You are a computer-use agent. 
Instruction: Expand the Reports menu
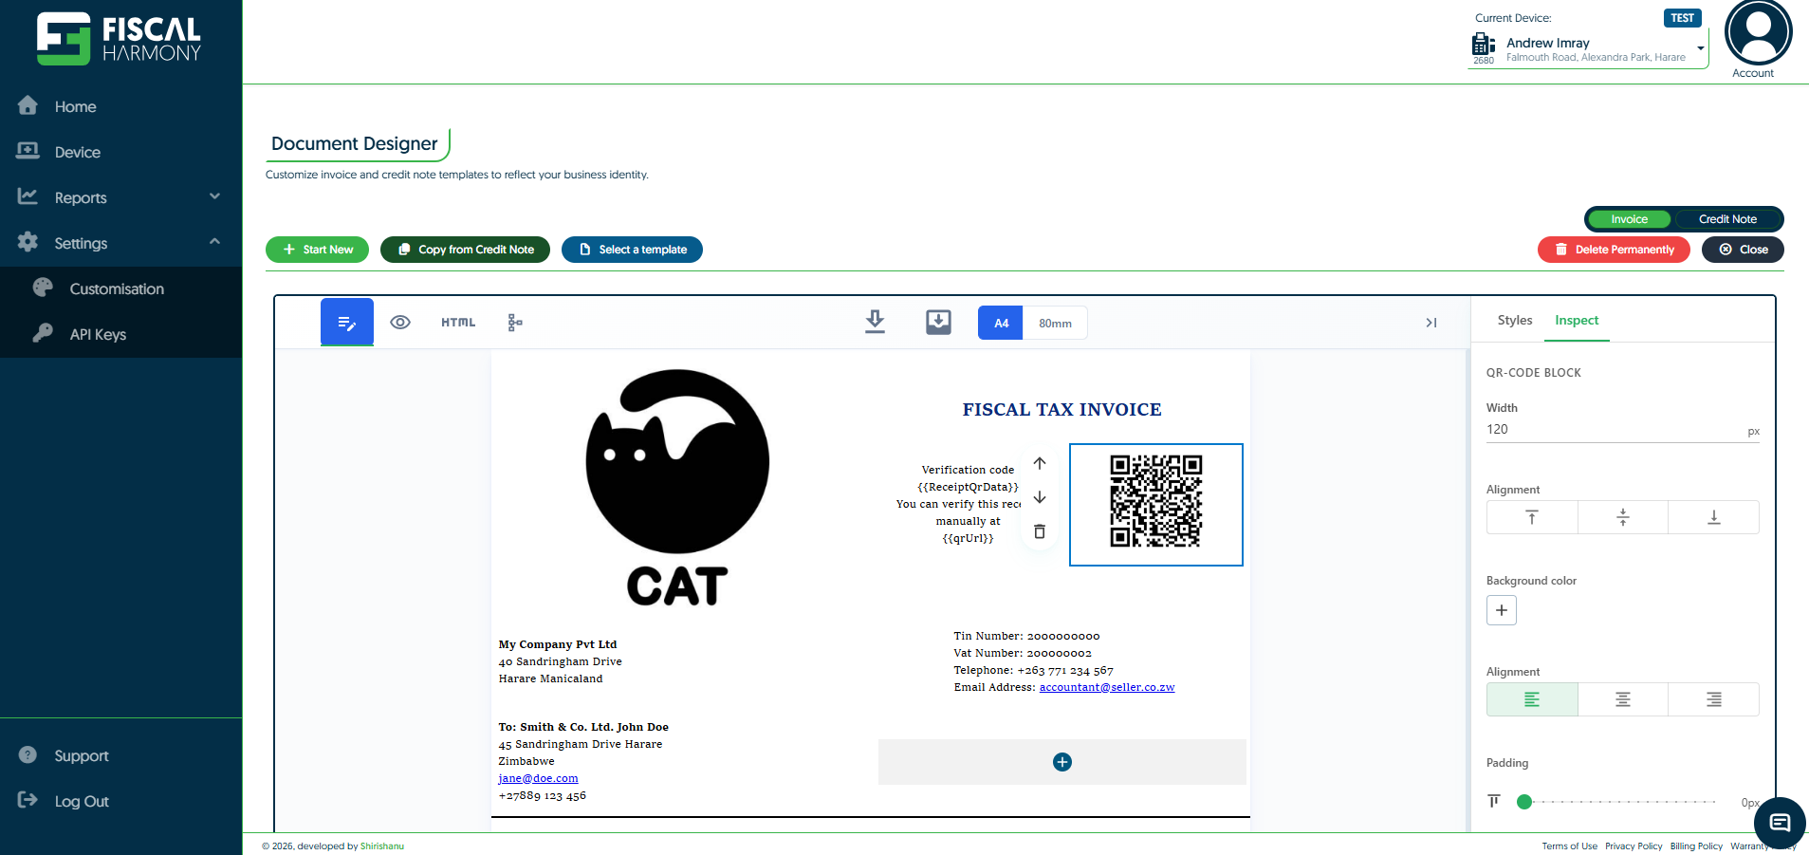(x=214, y=197)
